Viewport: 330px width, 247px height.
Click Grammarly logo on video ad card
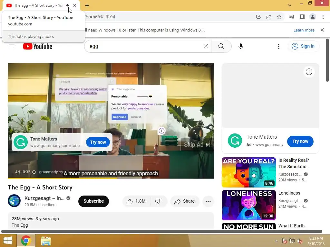click(21, 142)
